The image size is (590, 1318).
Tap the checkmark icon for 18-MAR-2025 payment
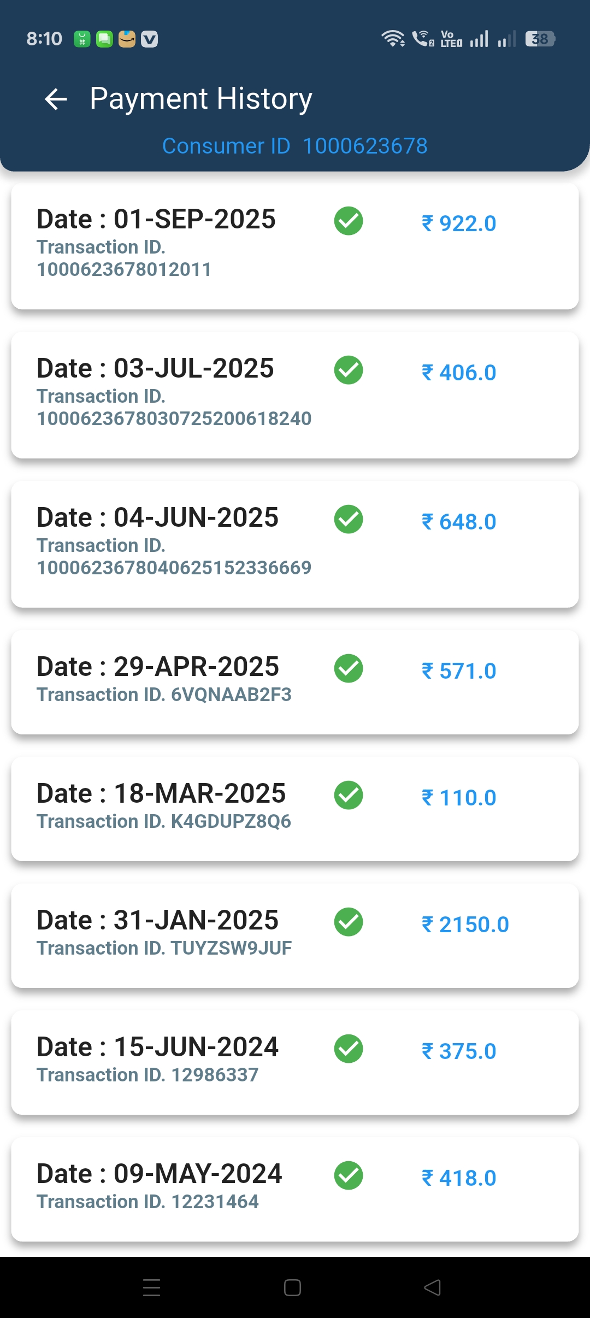[x=349, y=796]
